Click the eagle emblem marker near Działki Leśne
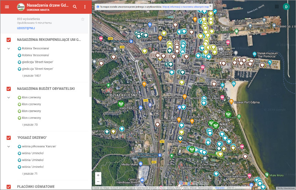The width and height of the screenshot is (296, 190). [121, 104]
